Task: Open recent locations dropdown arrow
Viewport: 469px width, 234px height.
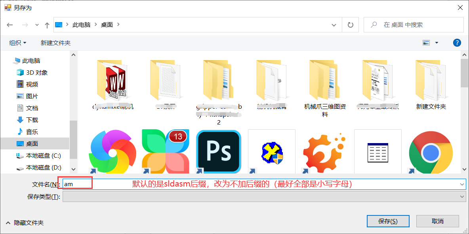Action: 37,25
